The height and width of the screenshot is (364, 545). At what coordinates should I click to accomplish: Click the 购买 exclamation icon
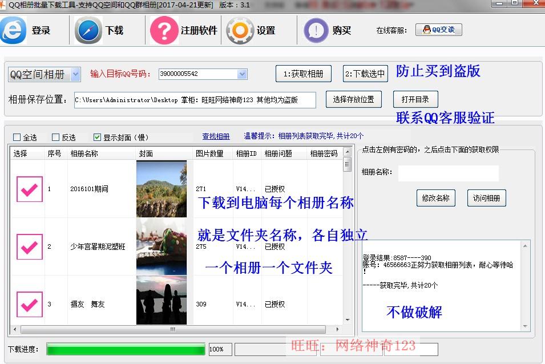coord(316,31)
